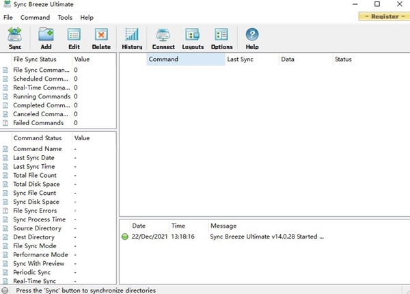The image size is (410, 294).
Task: Click icon beside Canceled Comma... row
Action: coord(5,114)
